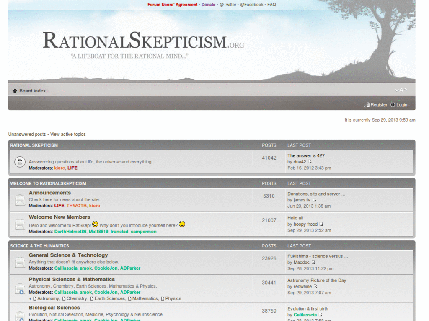This screenshot has height=321, width=429.
Task: Click the Board index home icon
Action: 15,91
